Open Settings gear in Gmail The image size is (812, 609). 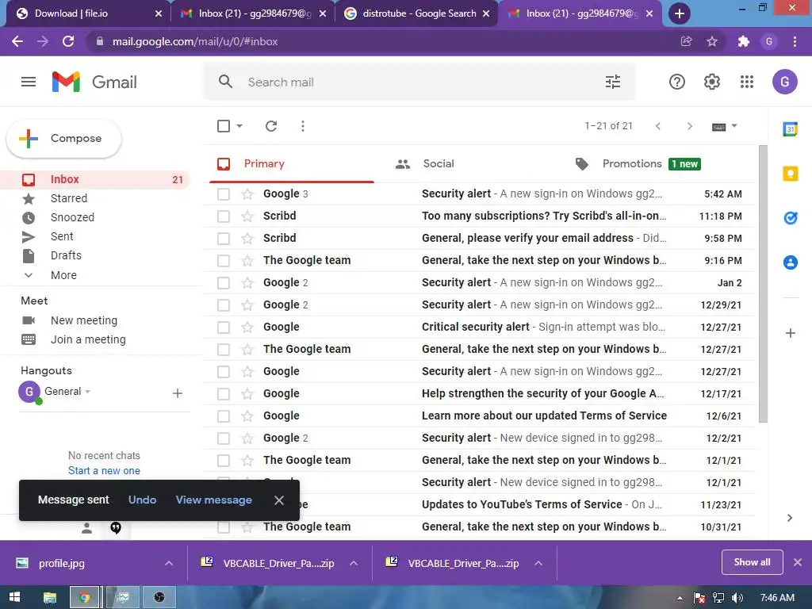(x=712, y=82)
